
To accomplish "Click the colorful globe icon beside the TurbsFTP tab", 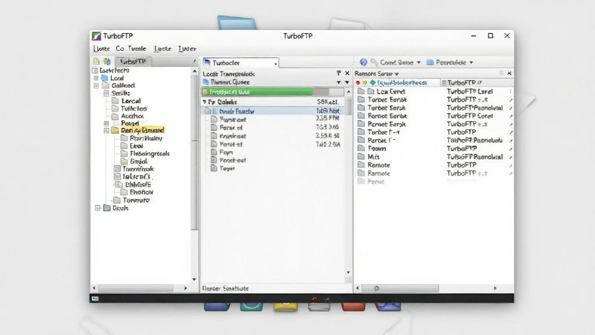I will [107, 62].
